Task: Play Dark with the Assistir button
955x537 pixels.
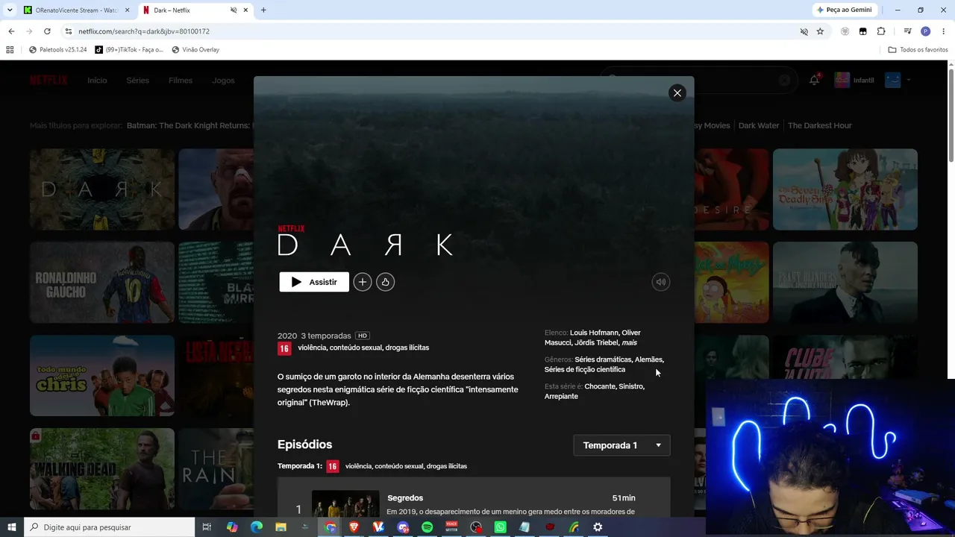Action: [x=314, y=282]
